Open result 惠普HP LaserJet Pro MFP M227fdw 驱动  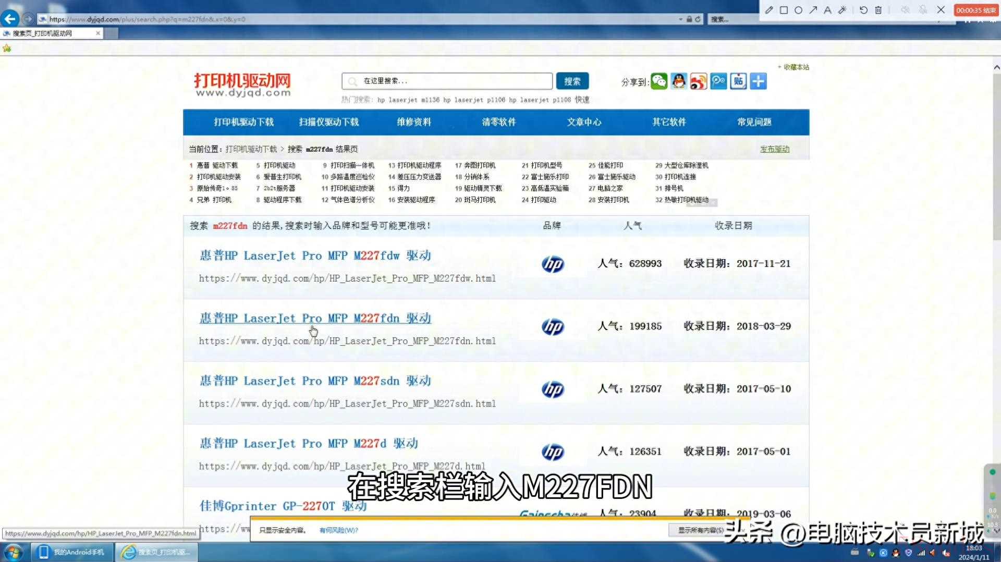(x=315, y=255)
